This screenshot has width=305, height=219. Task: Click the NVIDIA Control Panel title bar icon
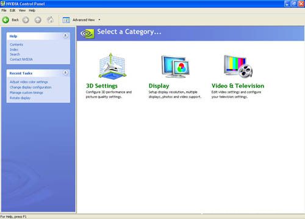(x=2, y=4)
